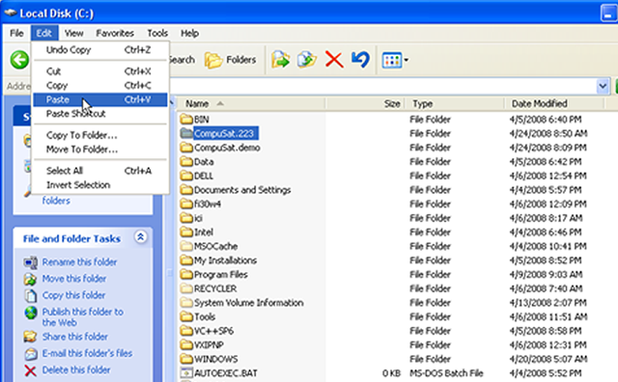Image resolution: width=618 pixels, height=382 pixels.
Task: Sort by the Name column header
Action: (251, 103)
